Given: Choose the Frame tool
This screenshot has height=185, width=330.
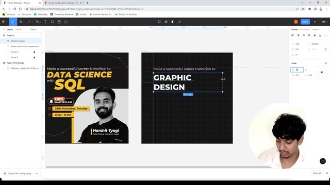Looking at the screenshot, I should tap(21, 22).
